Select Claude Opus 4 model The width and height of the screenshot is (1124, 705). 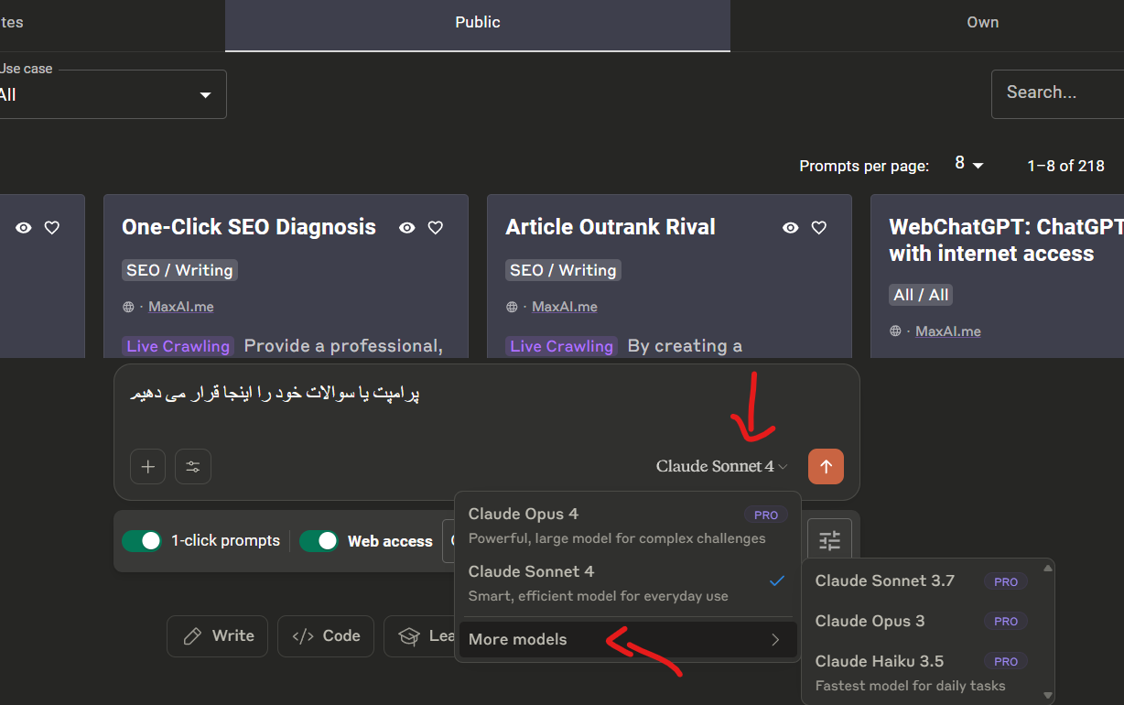point(628,526)
